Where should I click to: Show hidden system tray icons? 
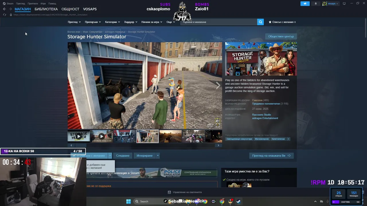click(x=315, y=201)
